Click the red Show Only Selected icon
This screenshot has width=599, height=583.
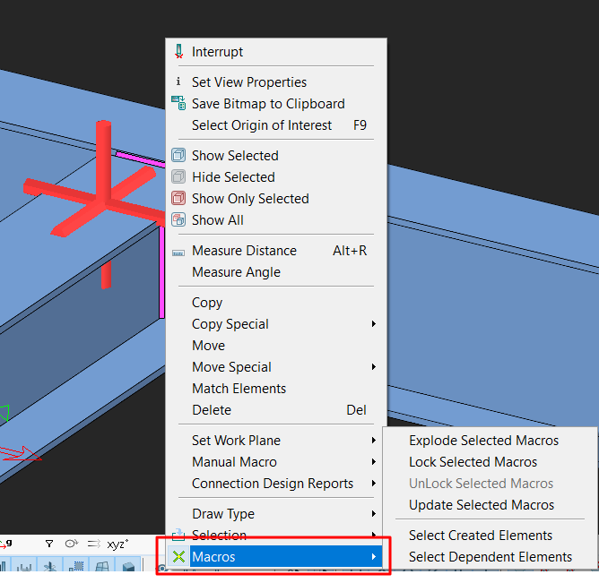point(178,199)
